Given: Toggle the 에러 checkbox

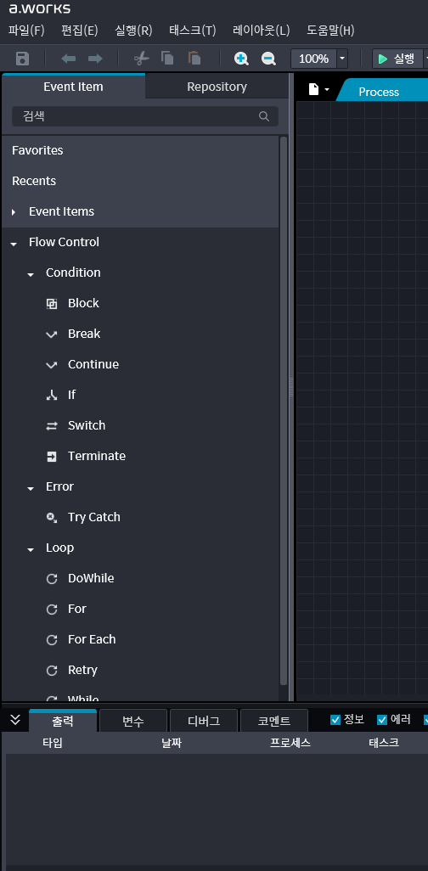Looking at the screenshot, I should (382, 720).
